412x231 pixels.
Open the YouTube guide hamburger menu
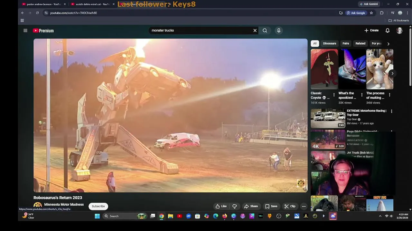25,30
